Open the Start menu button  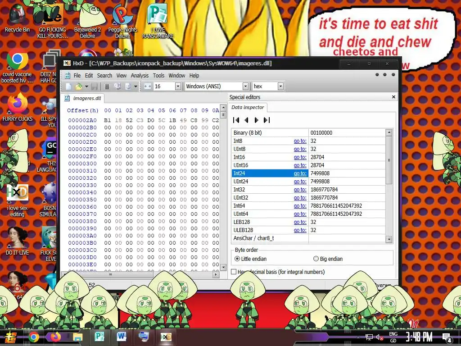[x=10, y=337]
